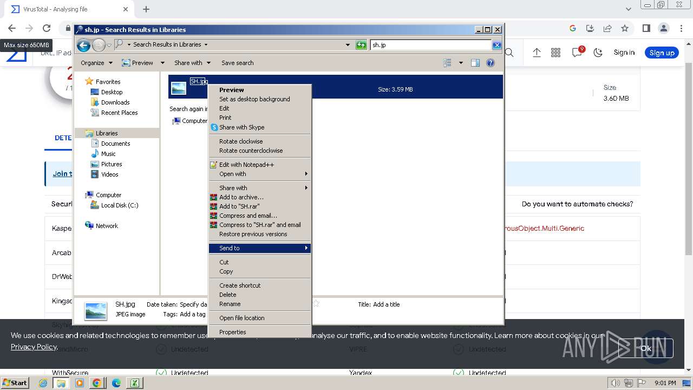Image resolution: width=693 pixels, height=390 pixels.
Task: Click the sh.jp search input field
Action: click(431, 45)
